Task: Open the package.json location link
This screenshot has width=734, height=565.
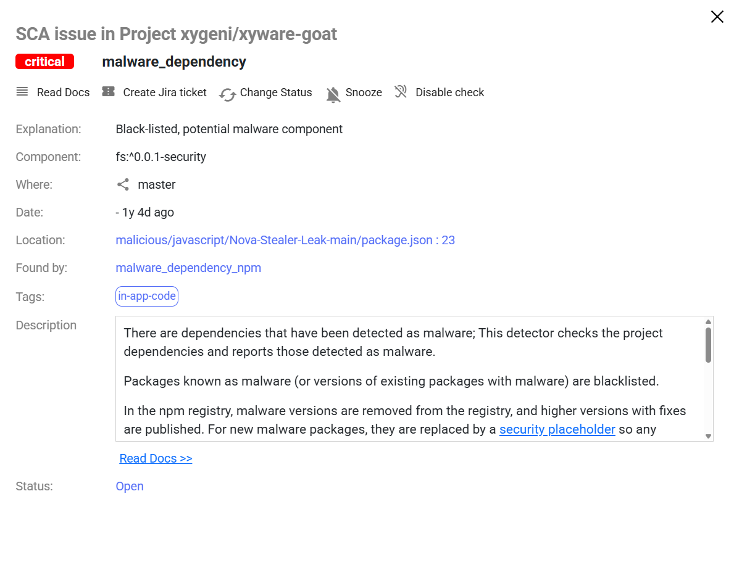Action: tap(285, 240)
